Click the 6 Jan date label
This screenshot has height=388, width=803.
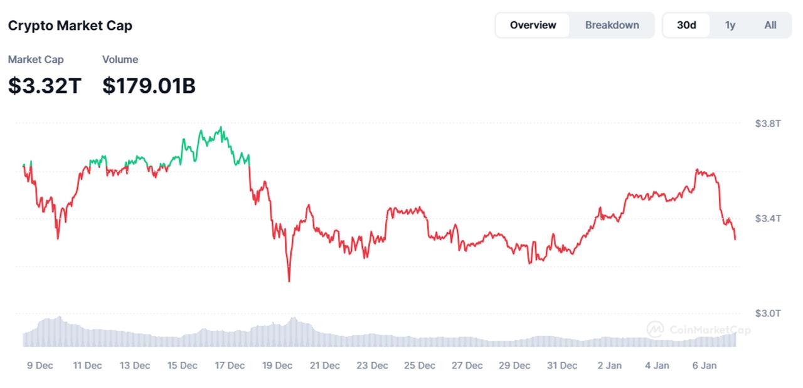click(x=704, y=365)
